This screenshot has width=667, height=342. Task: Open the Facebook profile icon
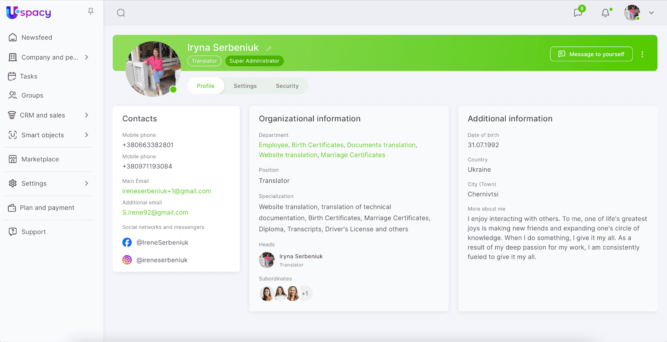tap(127, 242)
